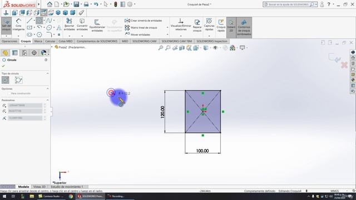Switch to the Cotas MBD tab
Image resolution: width=356 pixels, height=200 pixels.
click(x=66, y=41)
